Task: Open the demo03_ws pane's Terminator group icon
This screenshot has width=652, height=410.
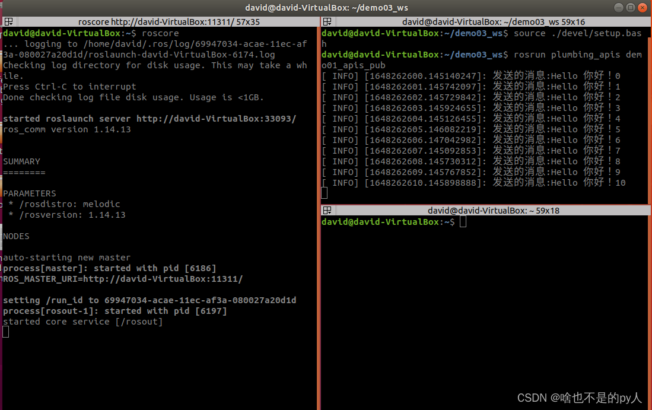Action: [x=327, y=21]
